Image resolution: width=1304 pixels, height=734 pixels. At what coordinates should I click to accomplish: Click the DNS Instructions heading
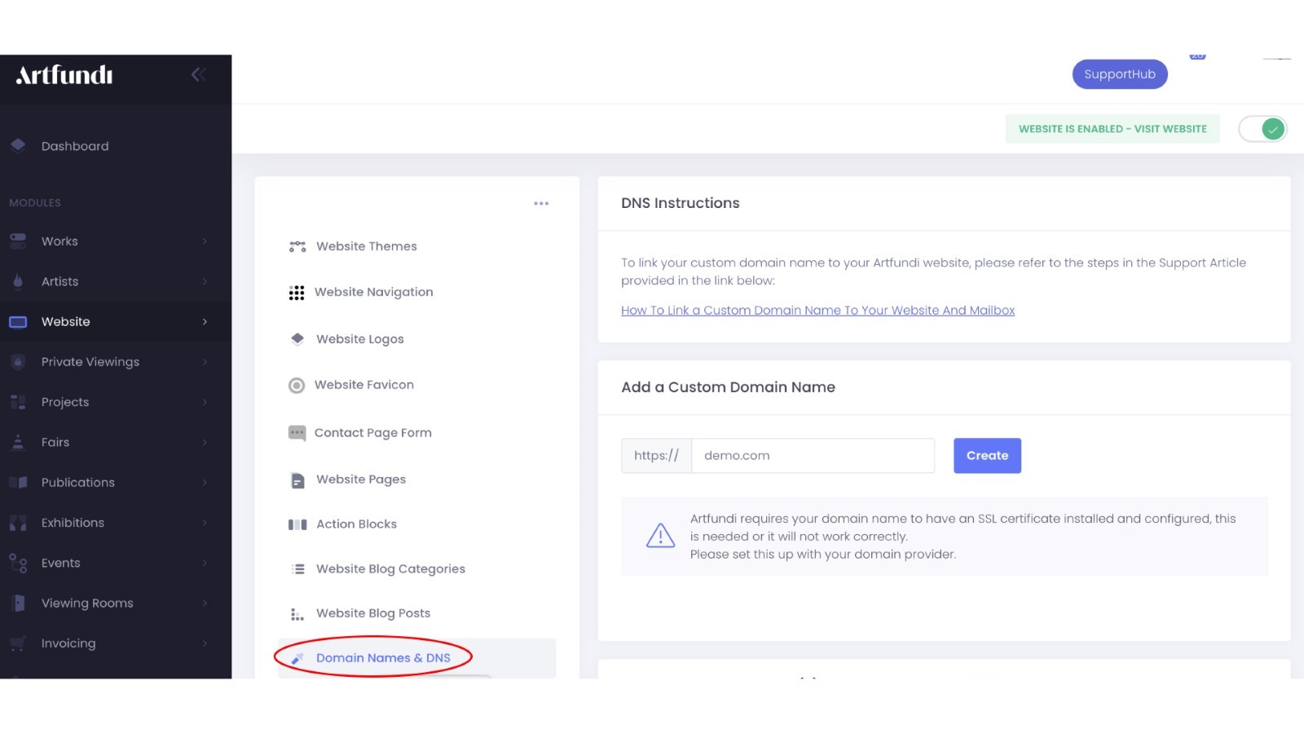(681, 203)
